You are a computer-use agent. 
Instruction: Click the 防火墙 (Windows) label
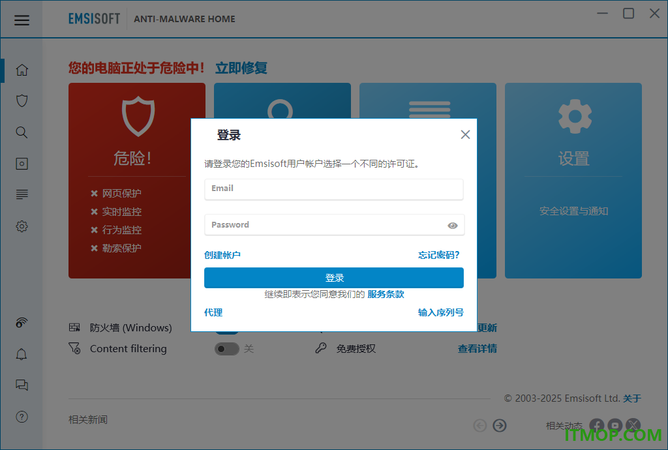[130, 328]
